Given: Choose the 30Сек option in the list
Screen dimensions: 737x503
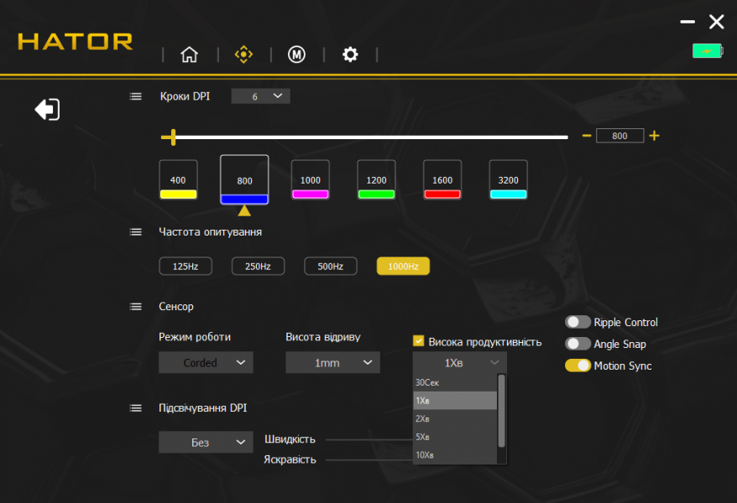Looking at the screenshot, I should coord(454,382).
